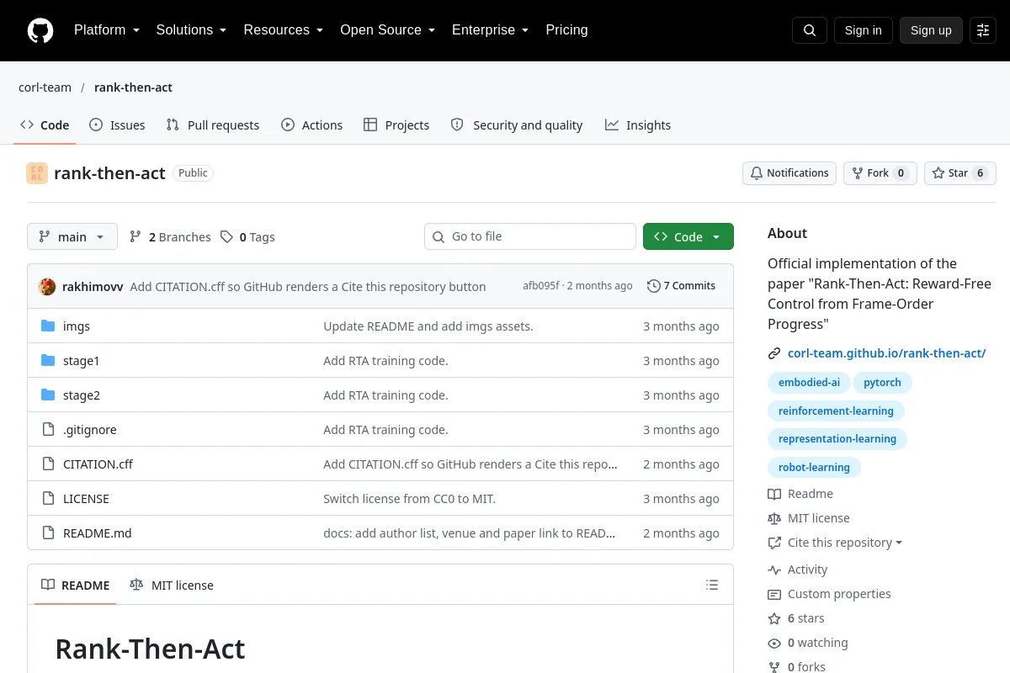Click the CITATION.cff file icon
The height and width of the screenshot is (673, 1010).
click(x=48, y=464)
